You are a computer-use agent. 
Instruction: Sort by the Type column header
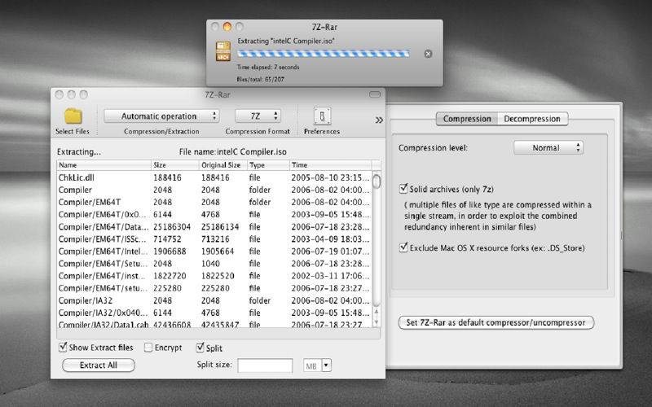(x=269, y=165)
